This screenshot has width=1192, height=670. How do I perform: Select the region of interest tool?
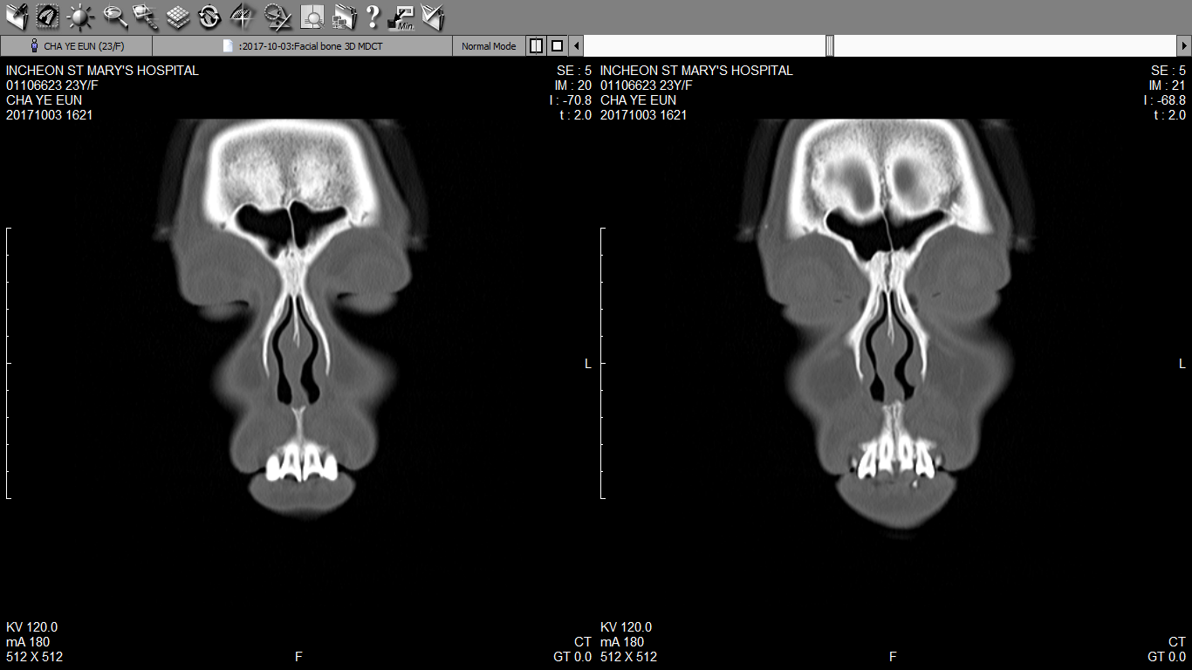tap(48, 15)
